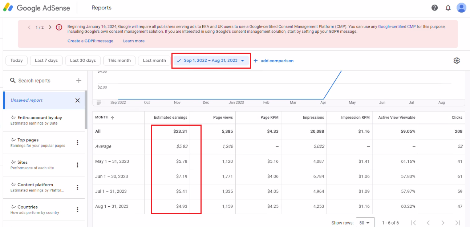Close the Unsaved report

click(x=77, y=100)
